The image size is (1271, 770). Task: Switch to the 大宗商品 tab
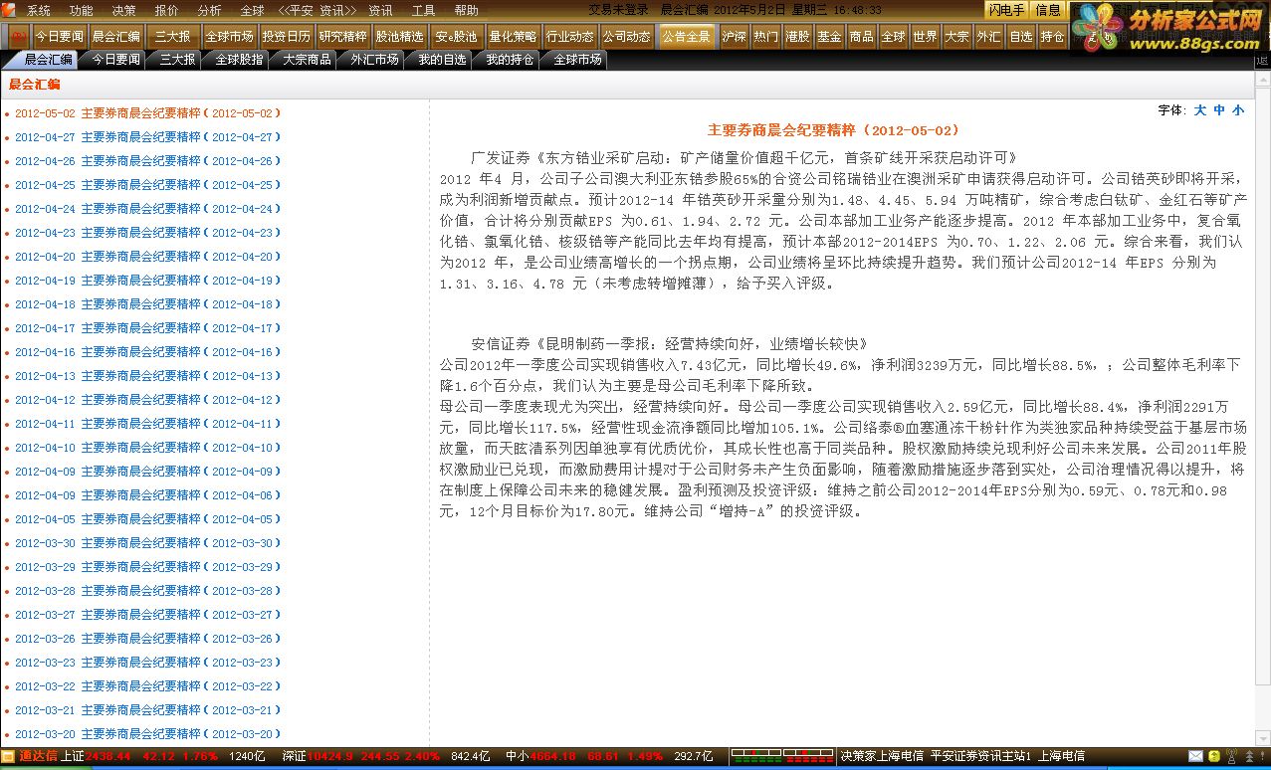tap(307, 60)
